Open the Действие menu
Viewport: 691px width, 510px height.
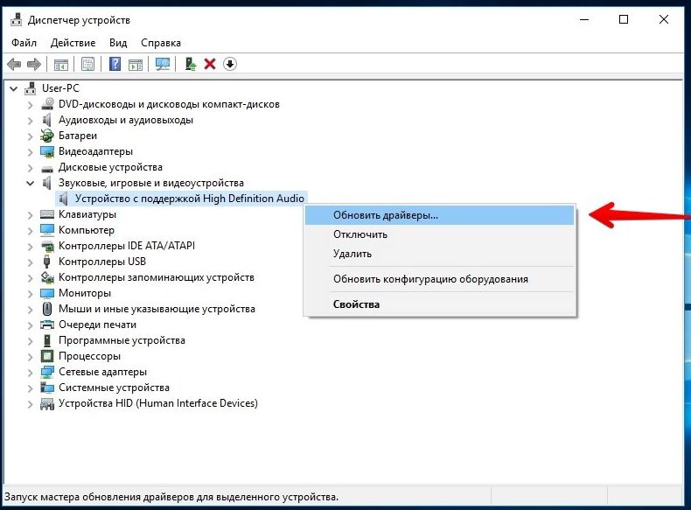coord(73,42)
